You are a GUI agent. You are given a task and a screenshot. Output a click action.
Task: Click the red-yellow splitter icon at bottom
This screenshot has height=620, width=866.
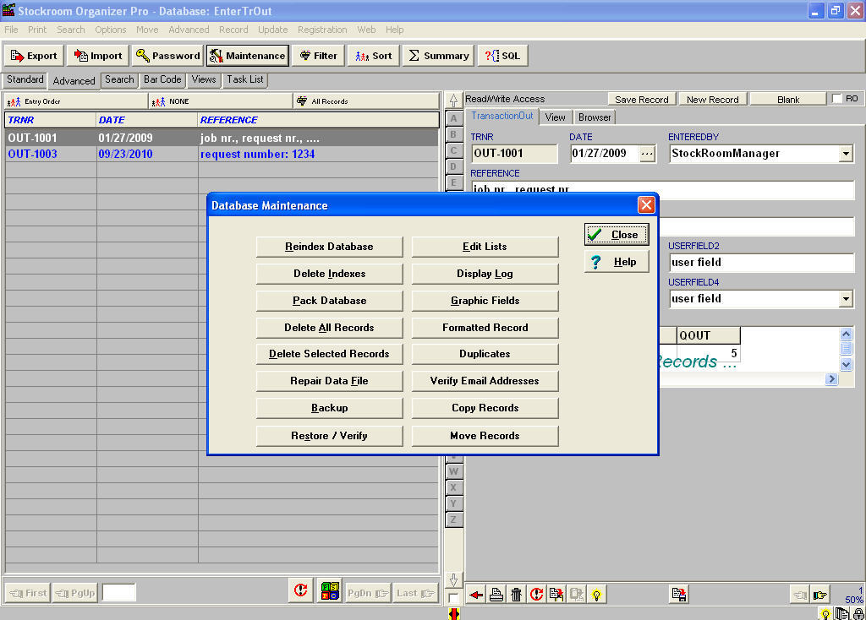pos(453,613)
